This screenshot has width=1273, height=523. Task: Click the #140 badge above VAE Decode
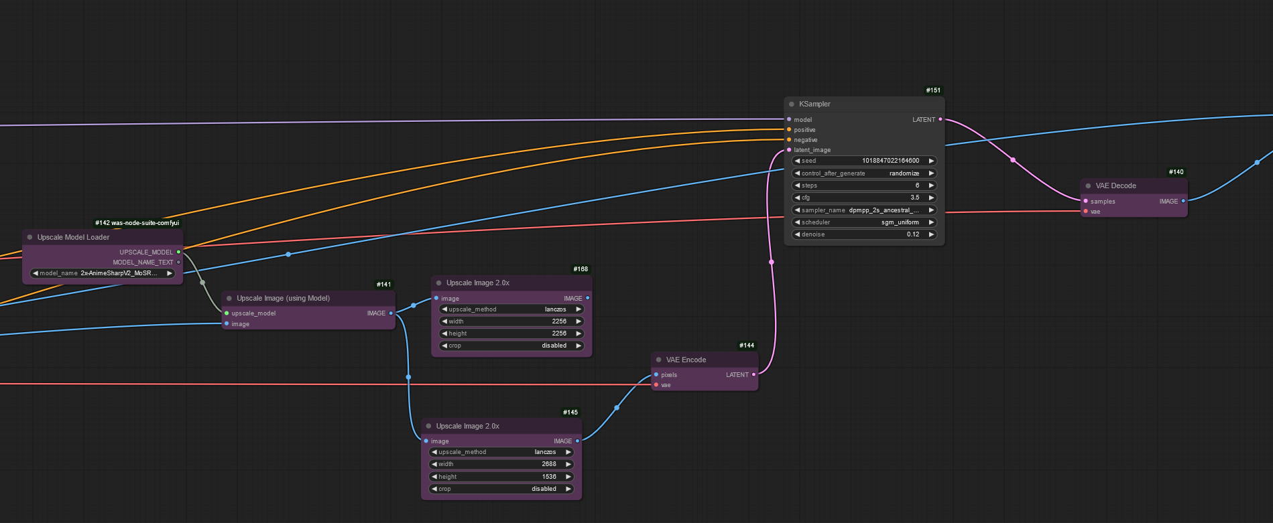tap(1176, 172)
